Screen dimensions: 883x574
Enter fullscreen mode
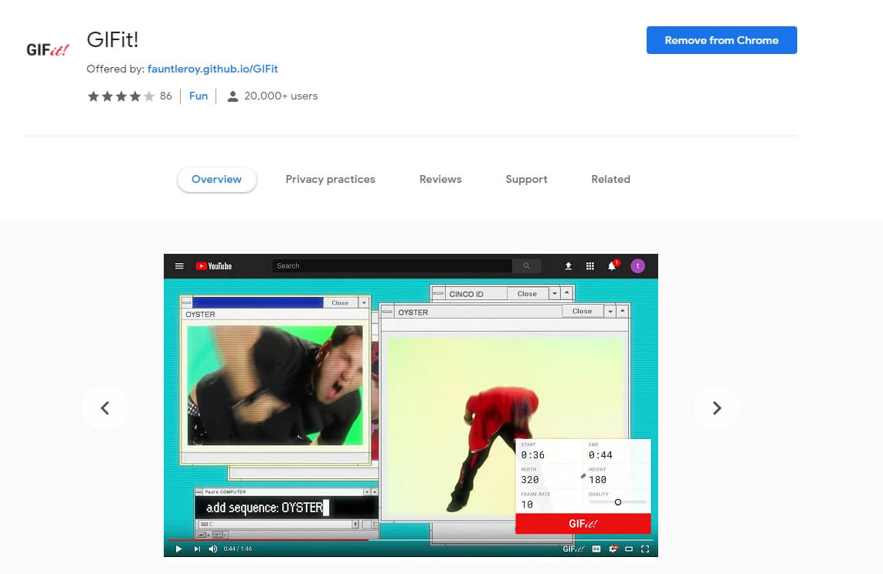click(x=645, y=549)
